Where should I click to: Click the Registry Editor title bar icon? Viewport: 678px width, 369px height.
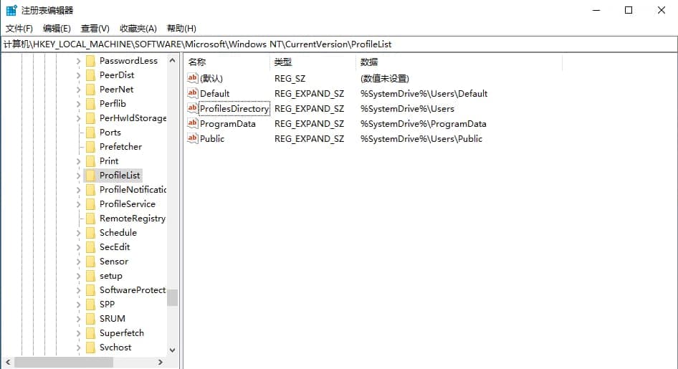click(11, 10)
